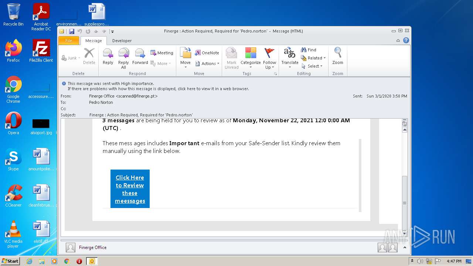
Task: Click the taskbar clock 4:47 PM
Action: point(454,261)
